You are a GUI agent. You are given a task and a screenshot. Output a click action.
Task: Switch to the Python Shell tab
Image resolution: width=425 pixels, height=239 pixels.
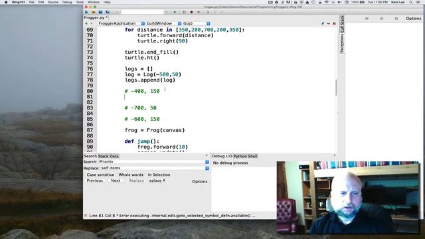pyautogui.click(x=245, y=156)
